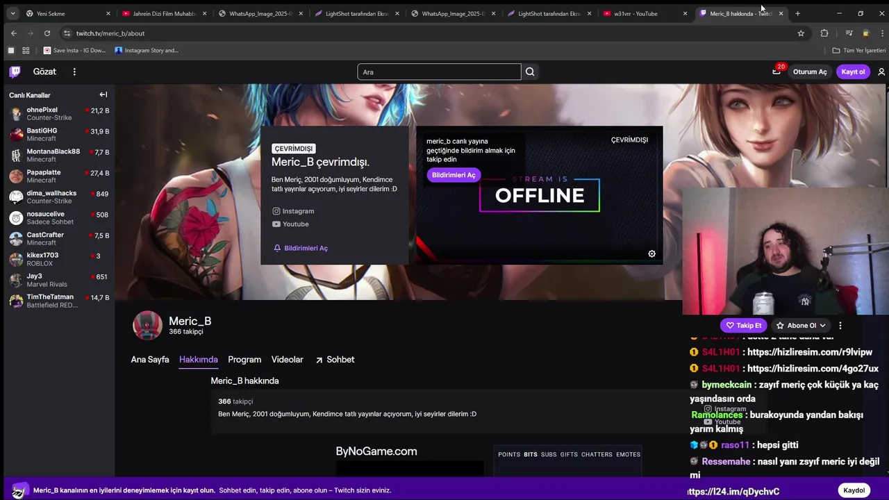The image size is (889, 500).
Task: Open the media control icon in toolbar
Action: 849,33
